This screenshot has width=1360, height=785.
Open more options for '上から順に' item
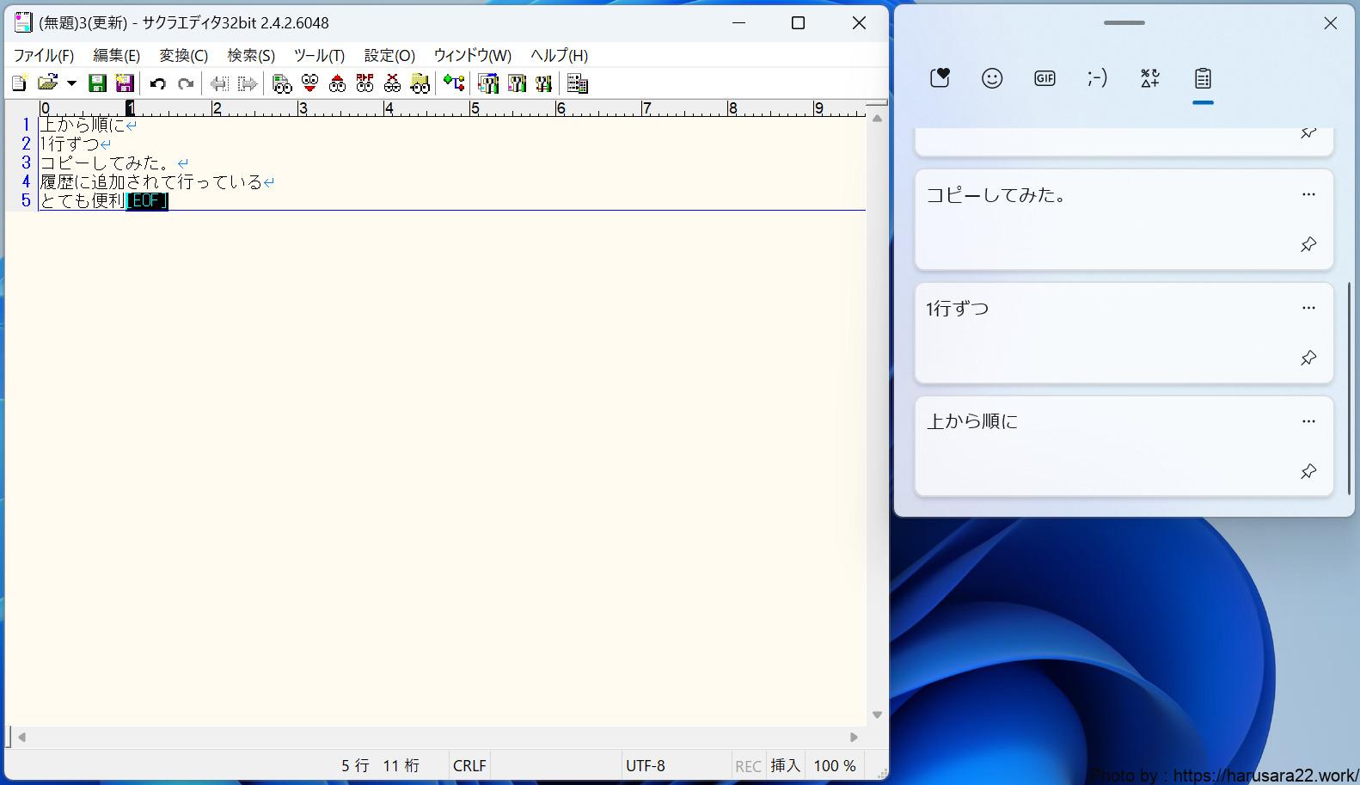1308,421
